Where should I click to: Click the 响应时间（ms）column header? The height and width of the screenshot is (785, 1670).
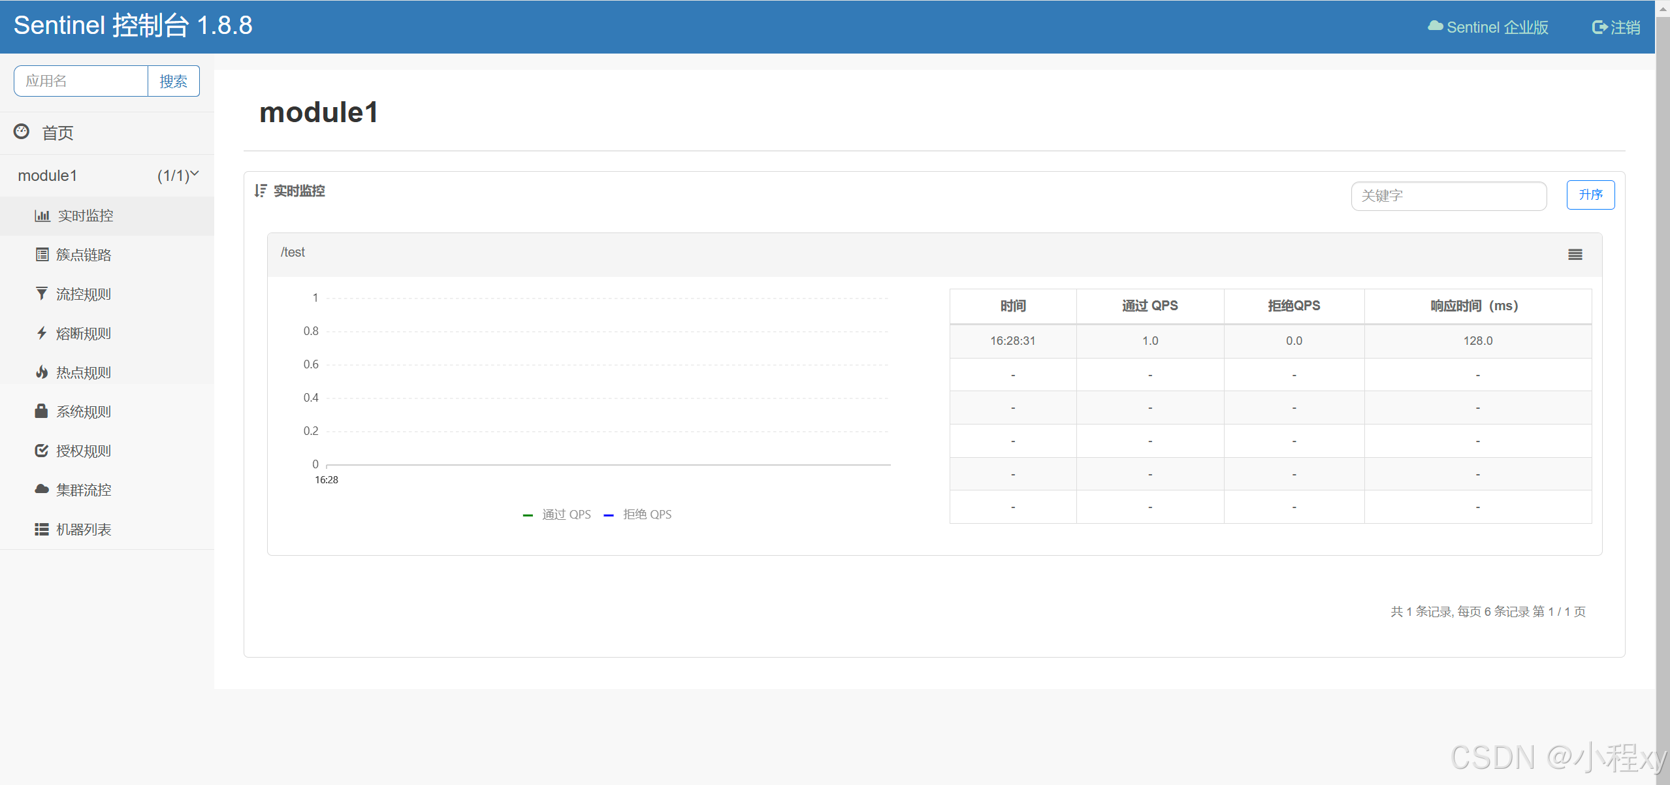pyautogui.click(x=1478, y=306)
